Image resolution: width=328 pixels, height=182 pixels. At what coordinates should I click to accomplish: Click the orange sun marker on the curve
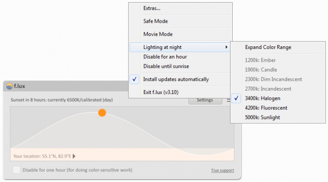click(x=102, y=113)
